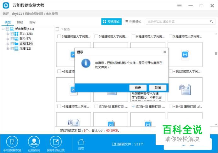Select the ~$福建师范大学闽 thumbnail at right

(x=185, y=90)
